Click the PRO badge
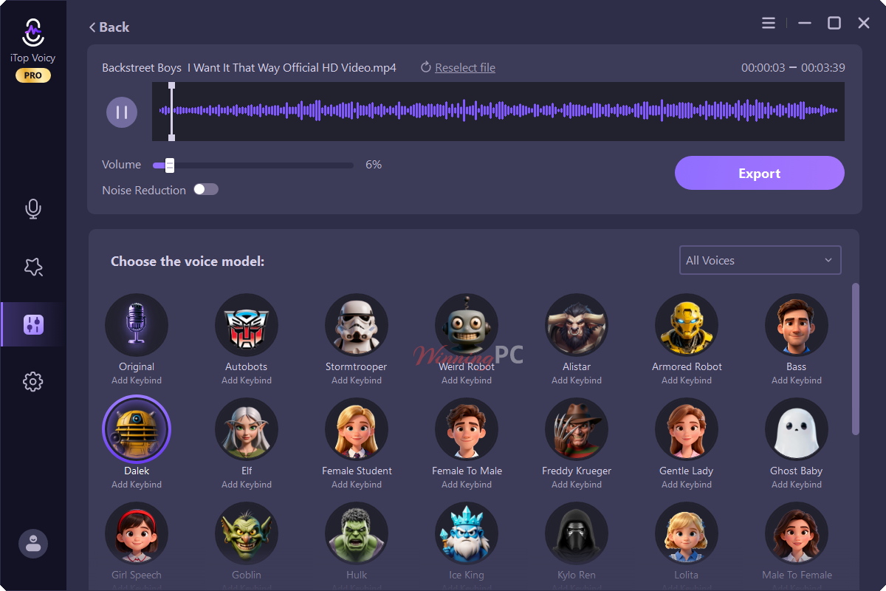Image resolution: width=886 pixels, height=591 pixels. 33,75
